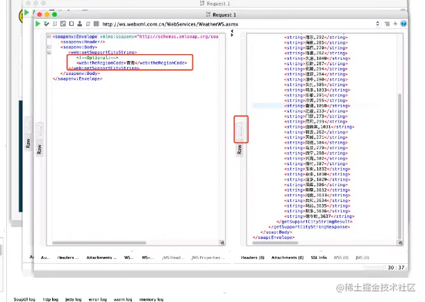Collapse the web:getSupportCityString node
Viewport: 425px width, 302px height.
(49, 52)
